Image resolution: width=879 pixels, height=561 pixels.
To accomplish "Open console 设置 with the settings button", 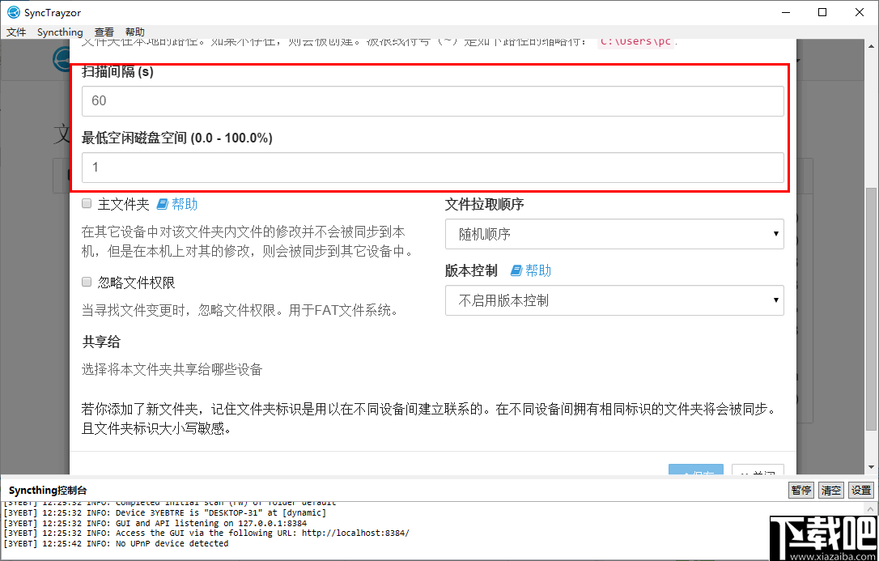I will [860, 490].
